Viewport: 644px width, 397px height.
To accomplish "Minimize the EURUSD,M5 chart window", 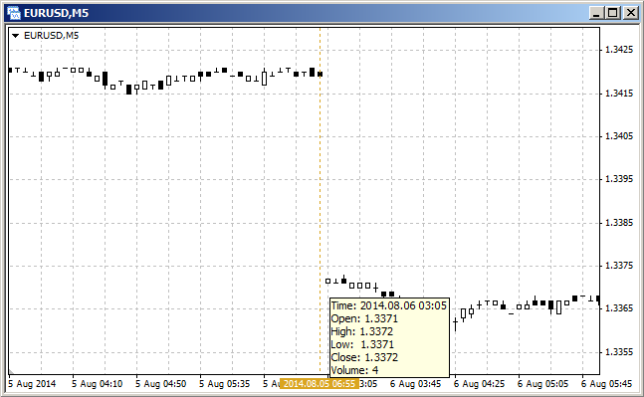I will (x=596, y=13).
